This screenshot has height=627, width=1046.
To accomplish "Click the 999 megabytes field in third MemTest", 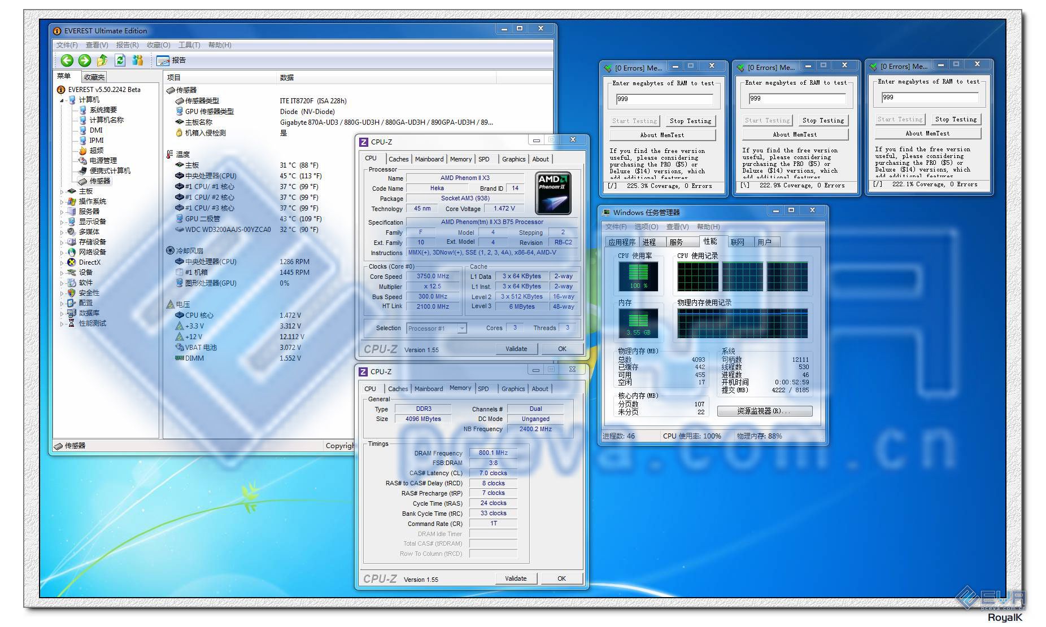I will tap(930, 98).
